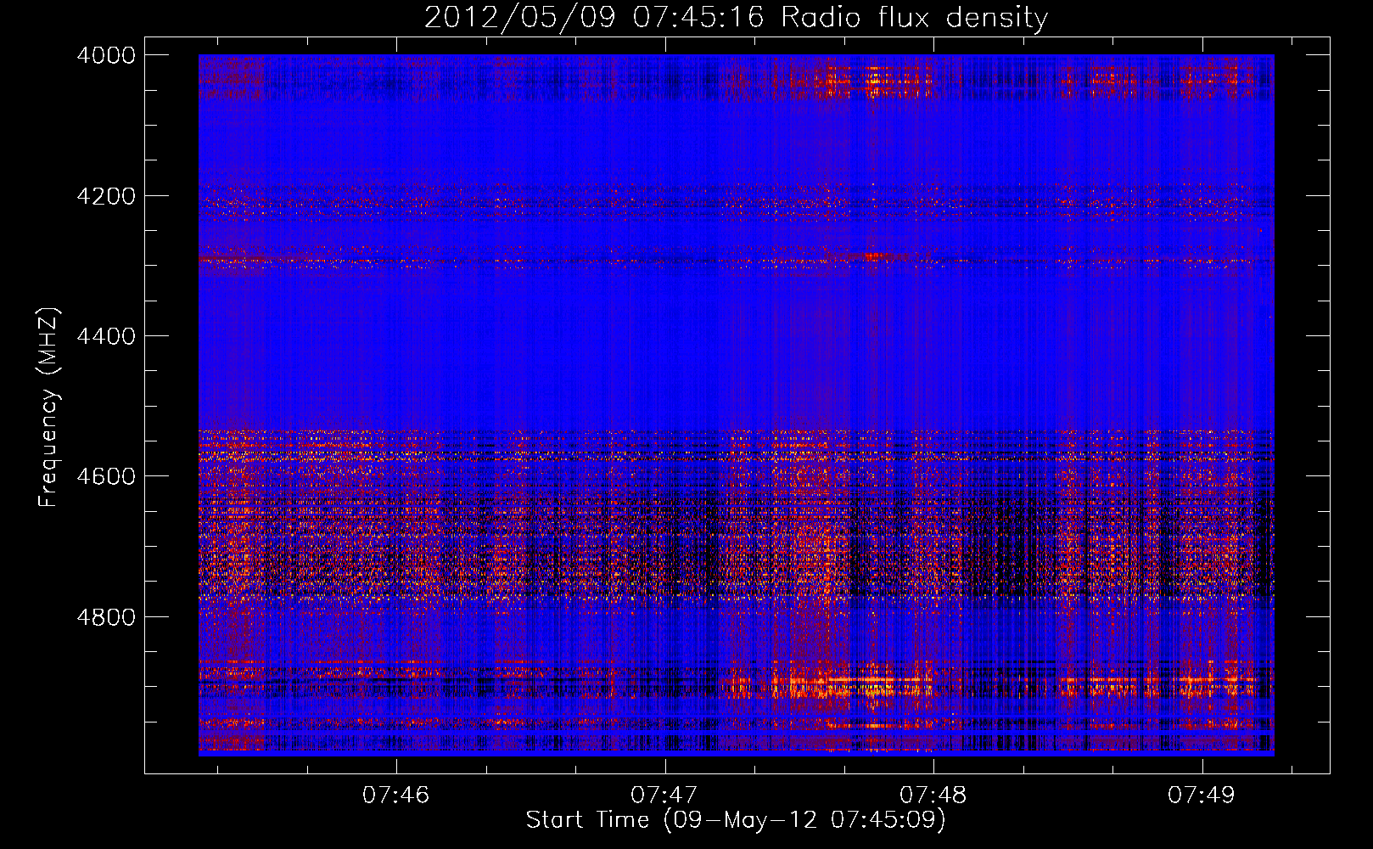The width and height of the screenshot is (1373, 849).
Task: Click the "Start Time (09-May-12 07:45:09)" label
Action: point(736,820)
